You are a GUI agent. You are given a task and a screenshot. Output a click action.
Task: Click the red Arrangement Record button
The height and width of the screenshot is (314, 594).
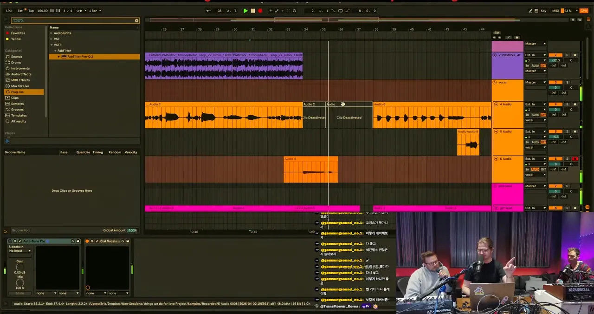[260, 11]
